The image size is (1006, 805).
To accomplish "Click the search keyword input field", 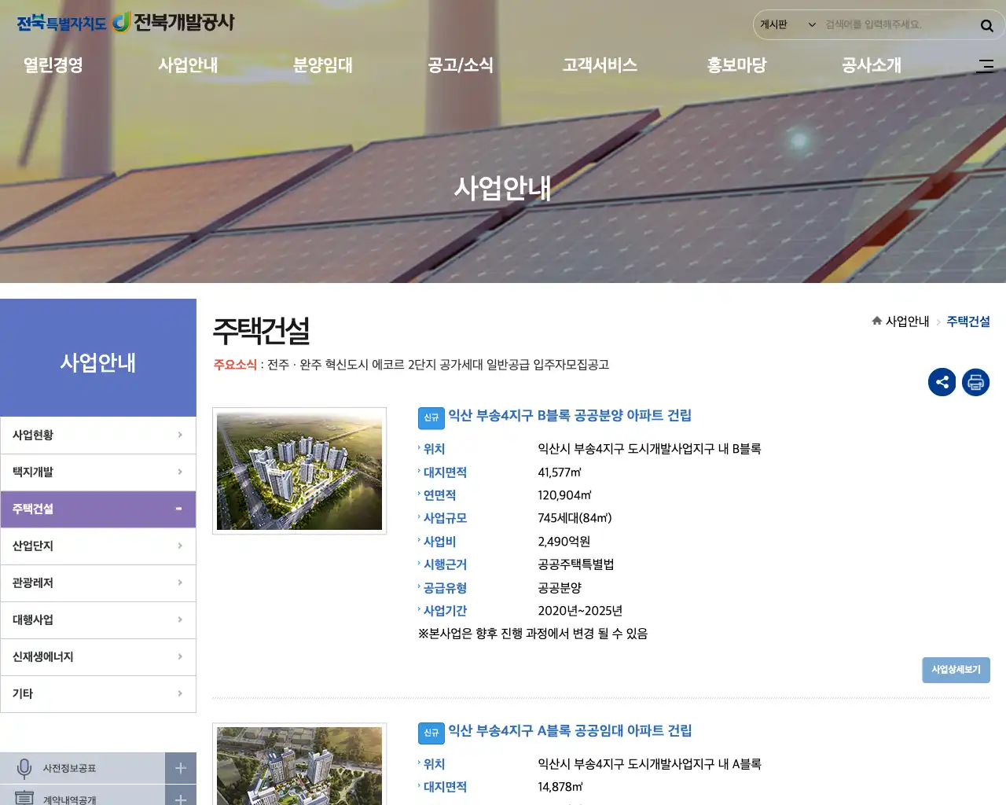I will pyautogui.click(x=898, y=25).
